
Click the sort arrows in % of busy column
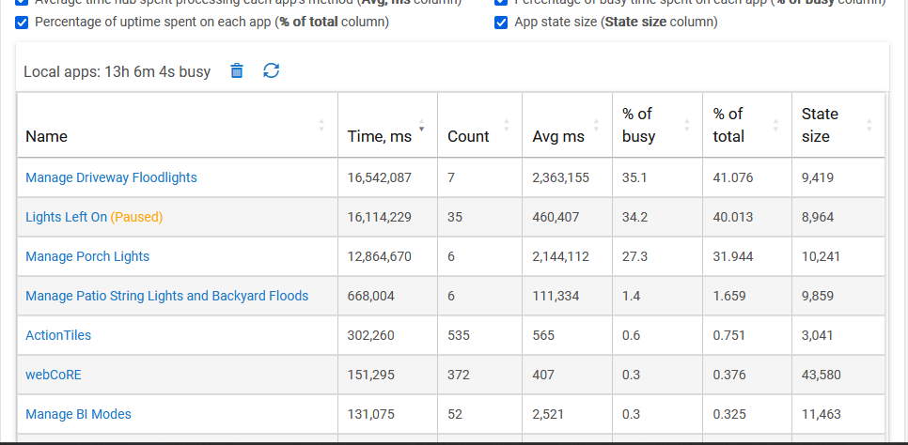pyautogui.click(x=688, y=125)
